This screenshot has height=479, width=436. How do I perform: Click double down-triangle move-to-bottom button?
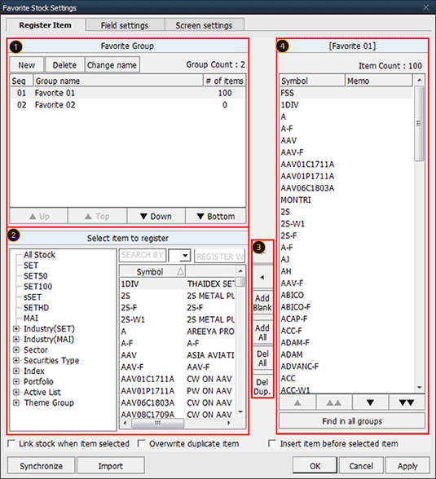[407, 402]
